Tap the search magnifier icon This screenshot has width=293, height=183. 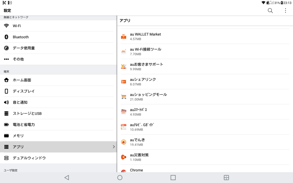270,11
